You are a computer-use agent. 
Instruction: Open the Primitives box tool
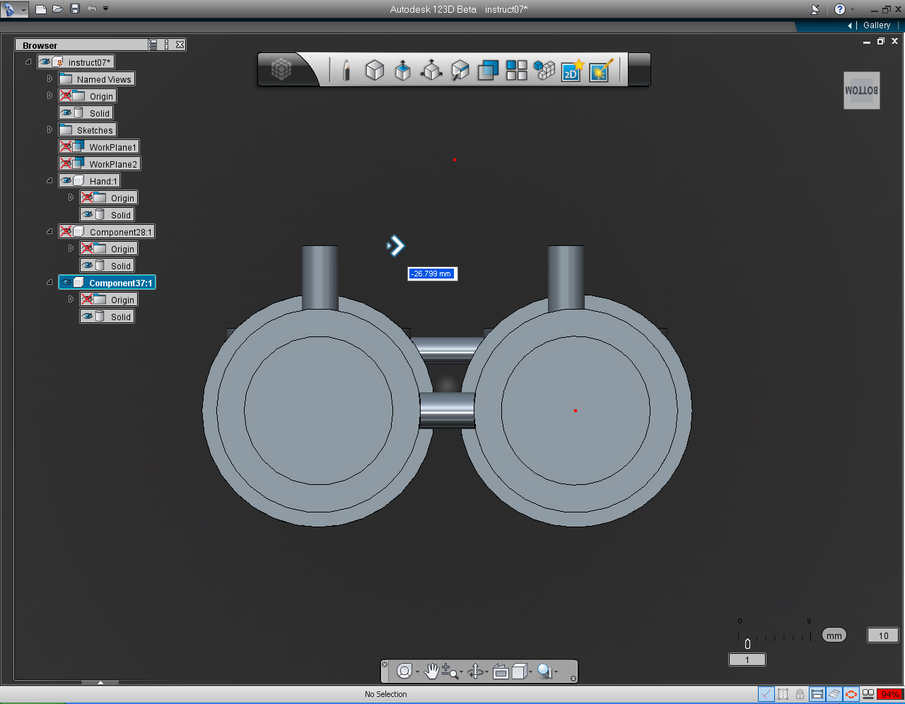pos(375,70)
